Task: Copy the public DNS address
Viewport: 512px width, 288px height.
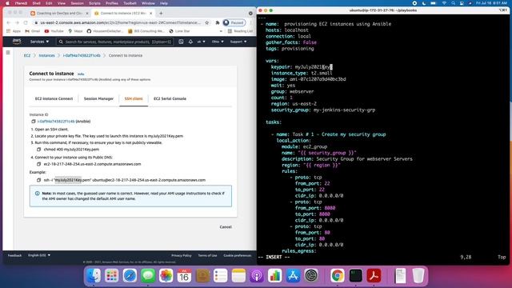Action: coord(38,164)
